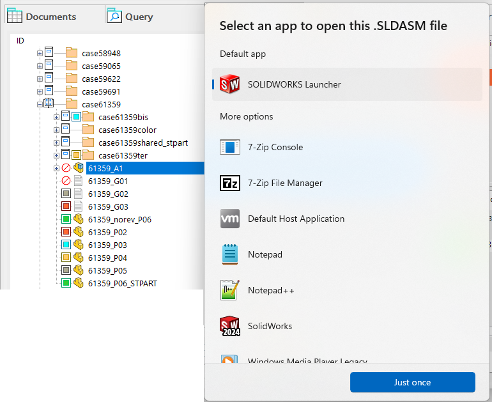Select the 61359_G02 document row
Image resolution: width=492 pixels, height=402 pixels.
pos(108,194)
